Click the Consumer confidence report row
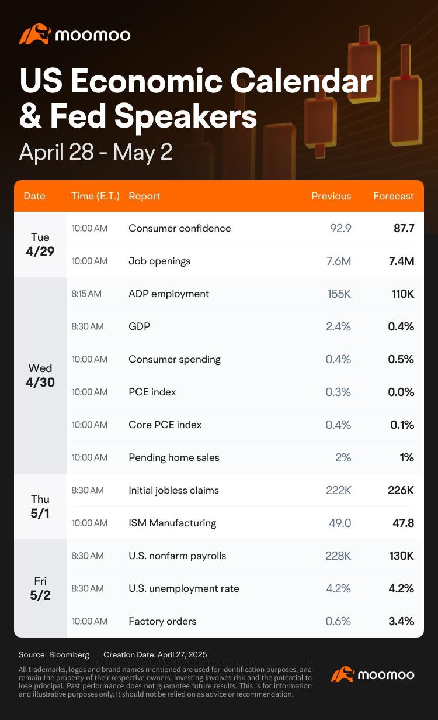The height and width of the screenshot is (720, 438). 245,228
